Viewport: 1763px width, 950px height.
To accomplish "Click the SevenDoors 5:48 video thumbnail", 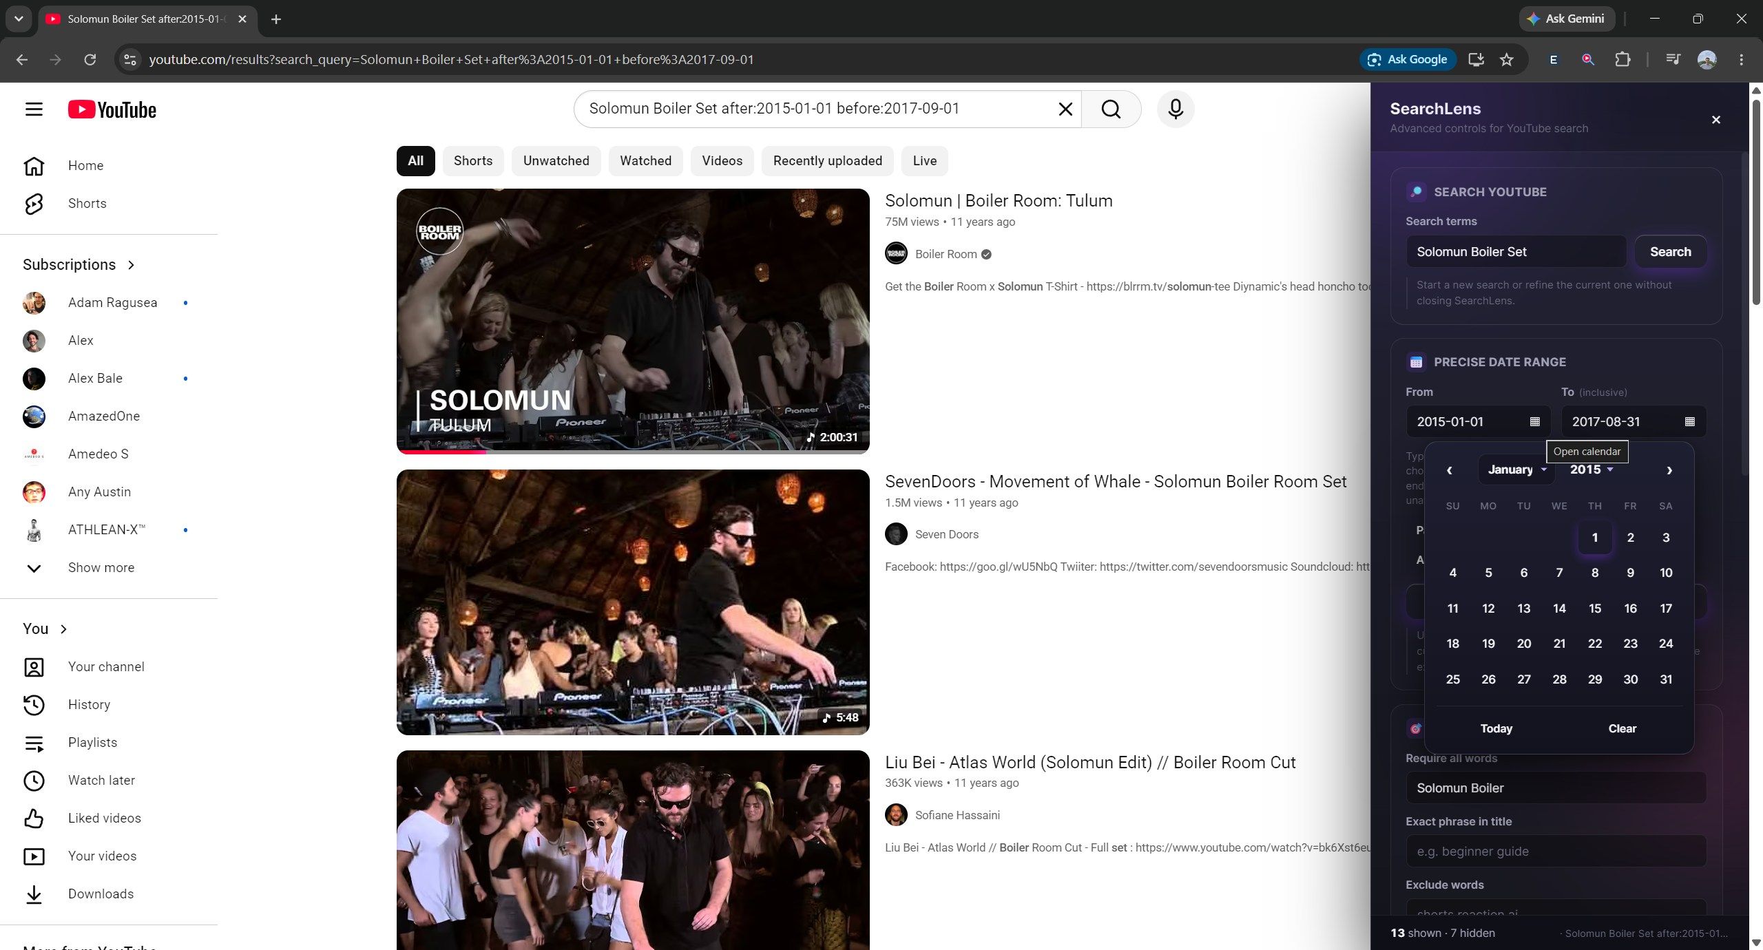I will click(x=633, y=602).
